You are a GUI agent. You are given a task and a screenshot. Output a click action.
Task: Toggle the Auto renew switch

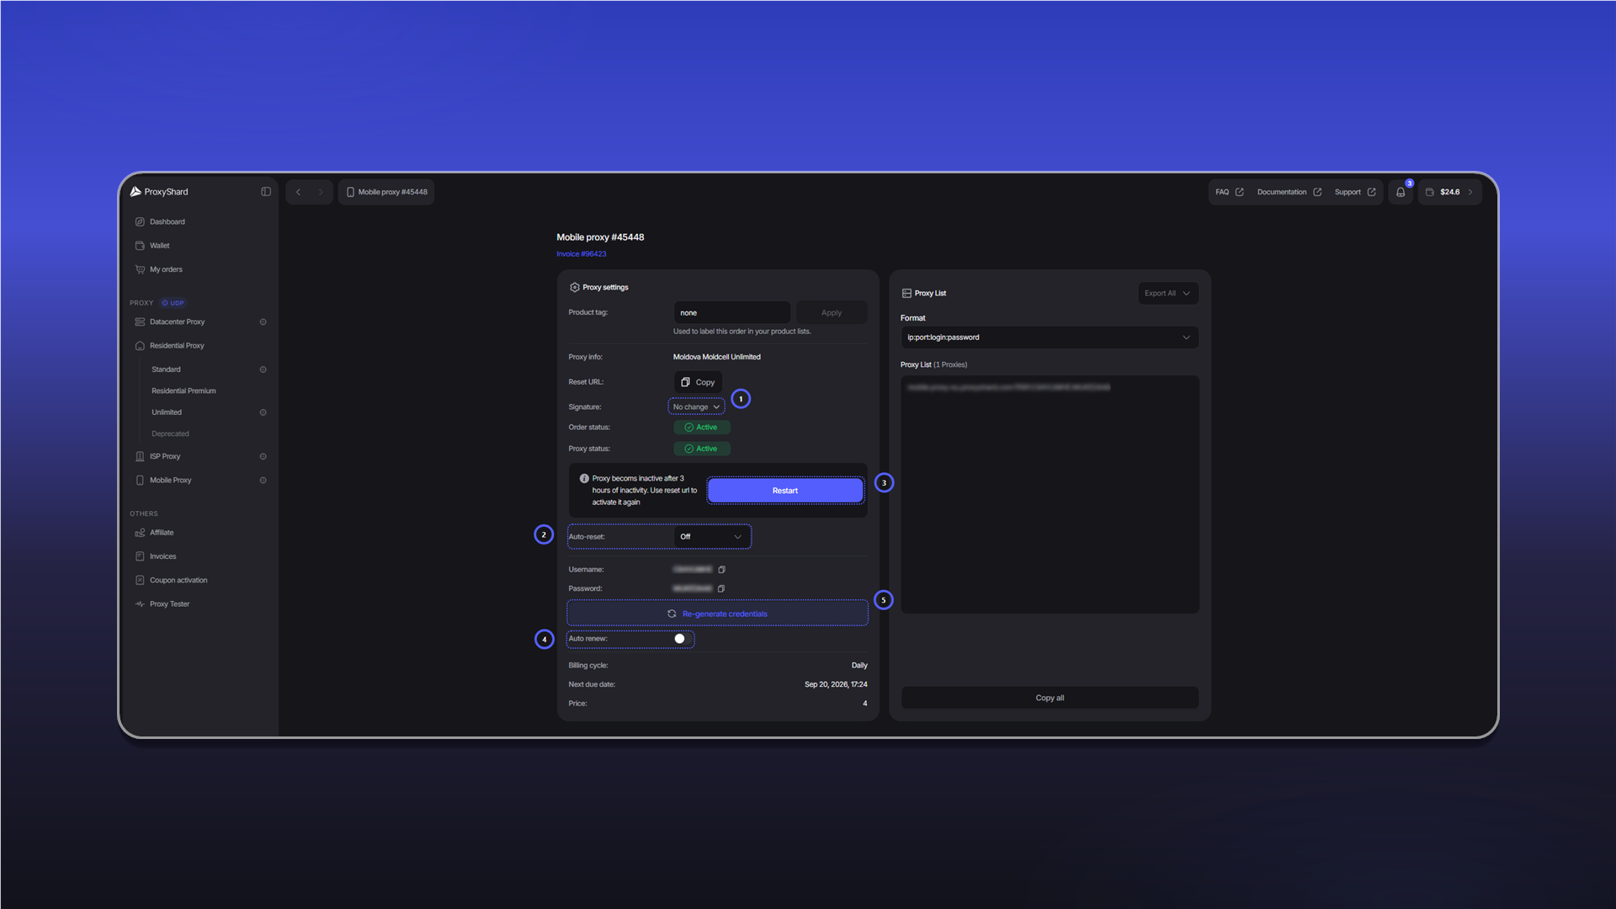point(683,639)
